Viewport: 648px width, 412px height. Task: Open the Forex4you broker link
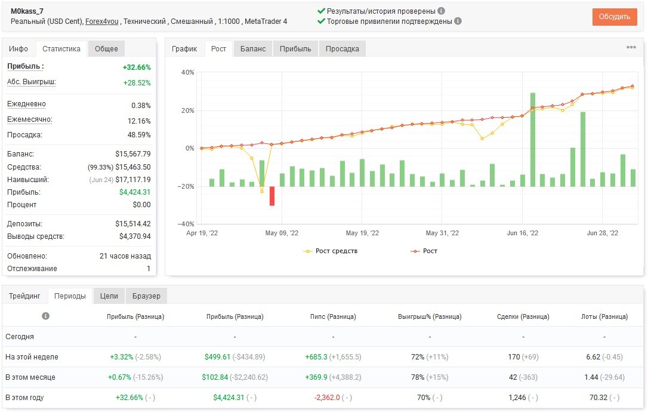(x=101, y=21)
